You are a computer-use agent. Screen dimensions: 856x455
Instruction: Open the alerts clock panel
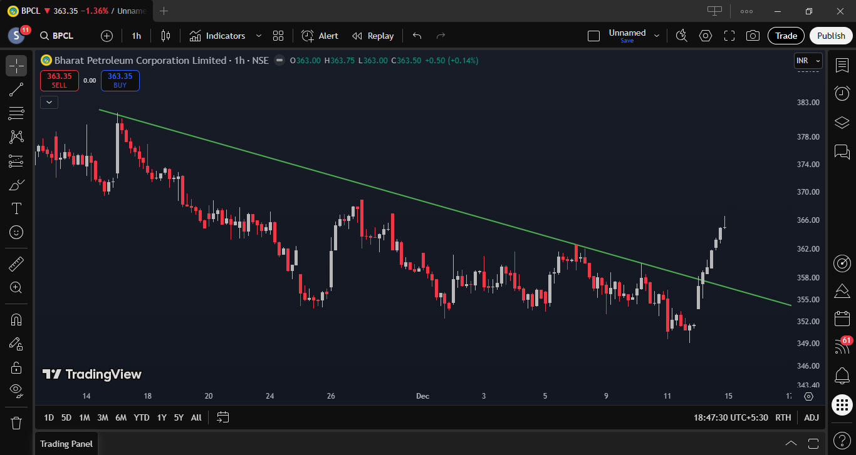point(842,93)
